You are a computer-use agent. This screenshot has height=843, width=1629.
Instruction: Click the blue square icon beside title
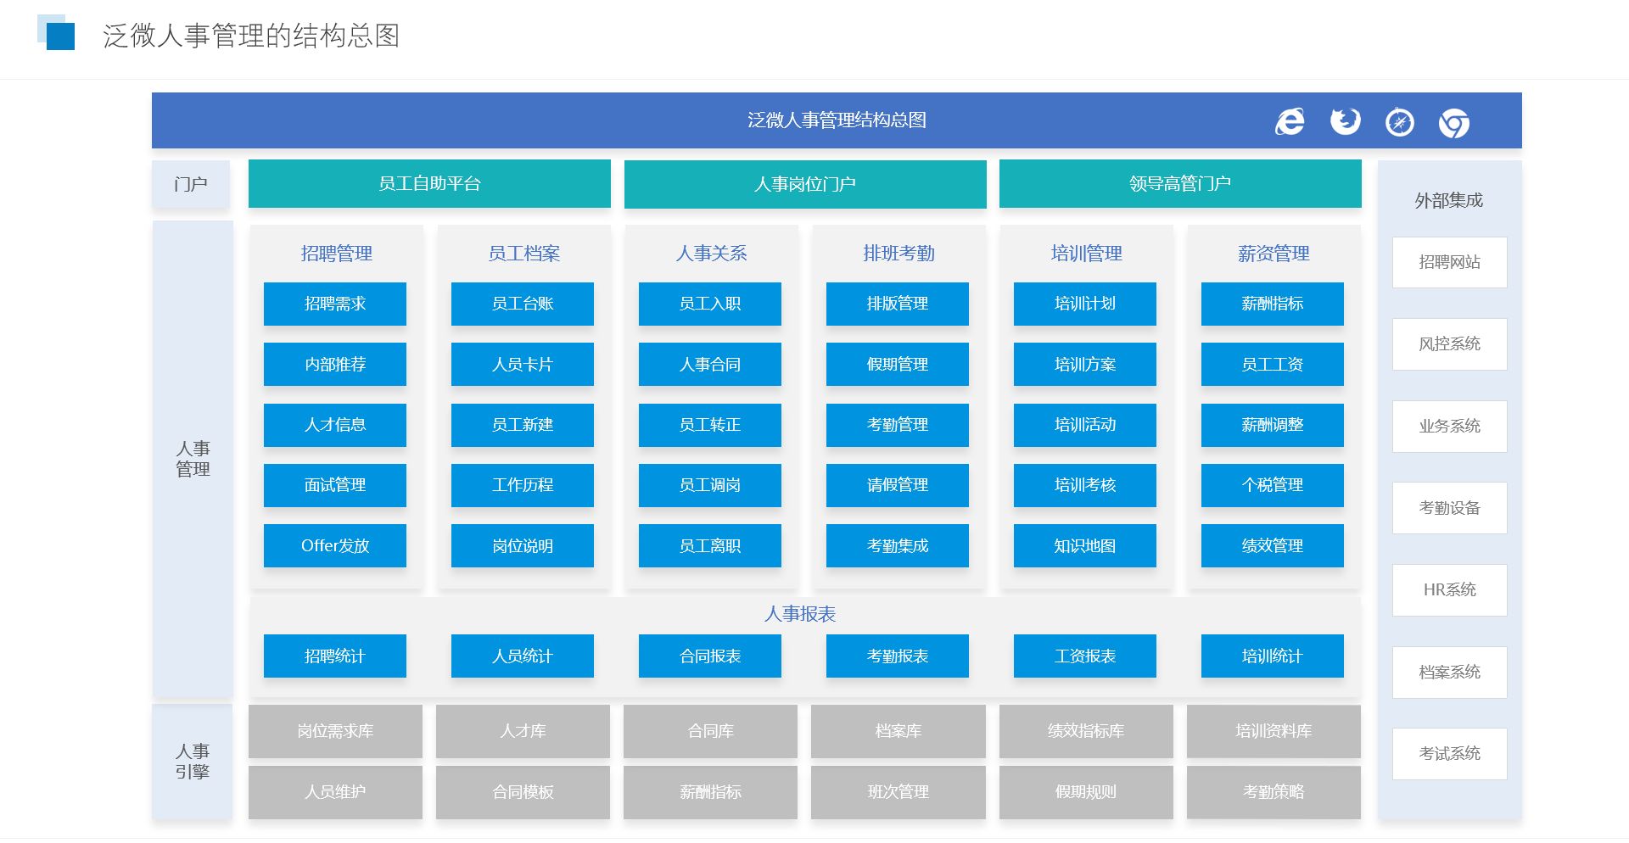[x=59, y=35]
